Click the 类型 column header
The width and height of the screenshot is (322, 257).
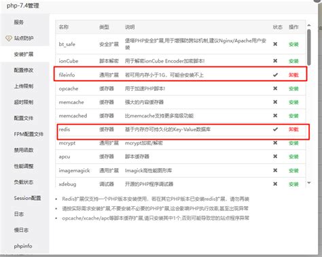point(104,27)
